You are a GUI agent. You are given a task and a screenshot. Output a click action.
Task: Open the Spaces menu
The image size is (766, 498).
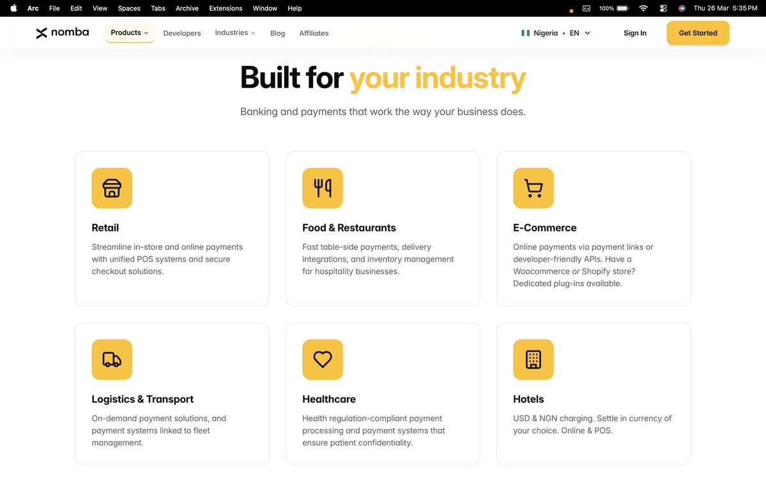[x=129, y=8]
